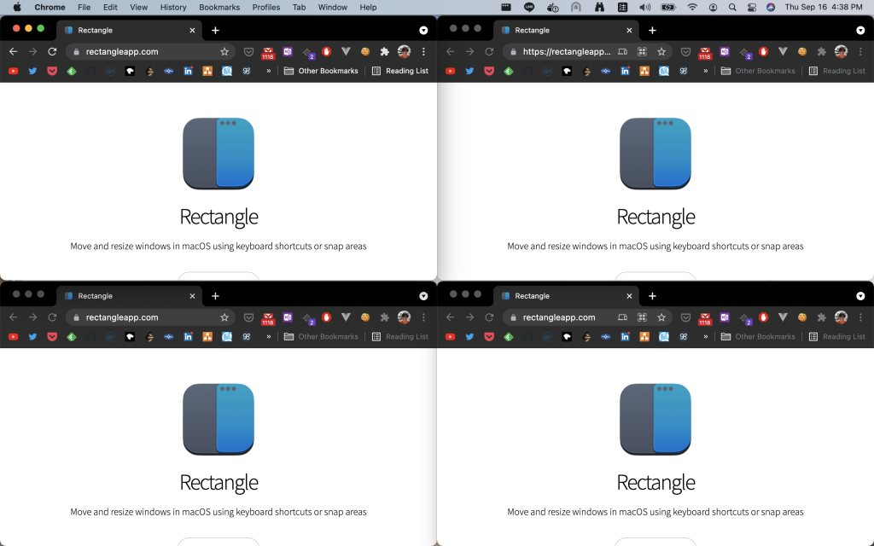
Task: Open the red stop-hand blocker extension in top-left window
Action: 327,52
